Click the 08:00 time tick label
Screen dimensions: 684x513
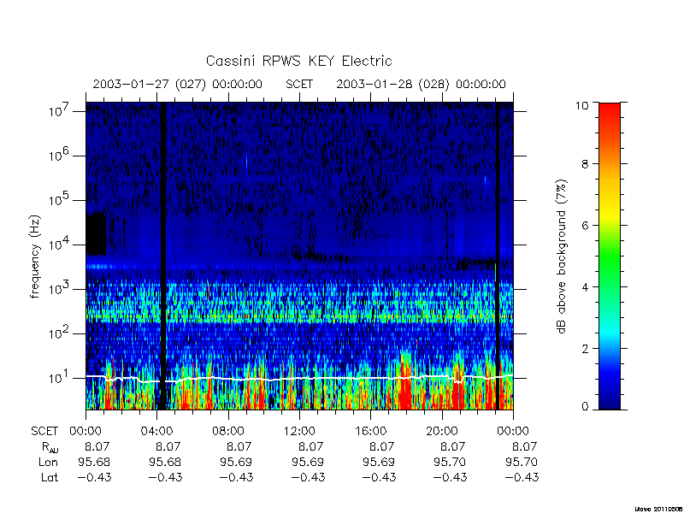(227, 431)
